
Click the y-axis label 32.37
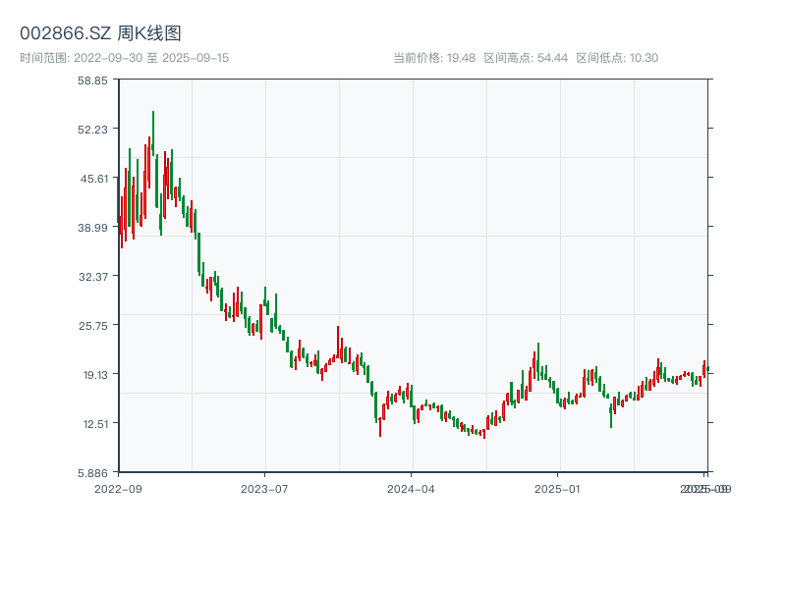[93, 277]
